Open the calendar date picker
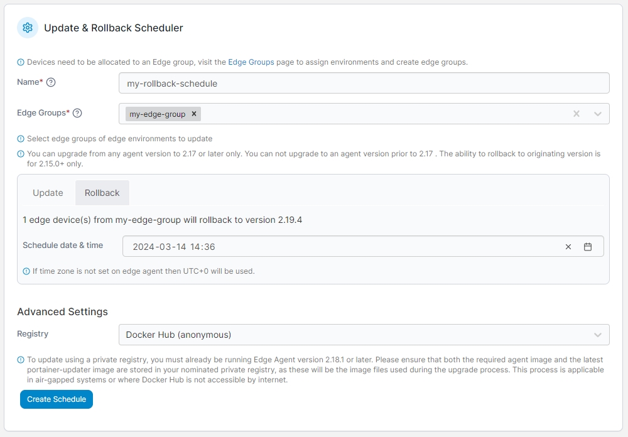 (x=588, y=247)
